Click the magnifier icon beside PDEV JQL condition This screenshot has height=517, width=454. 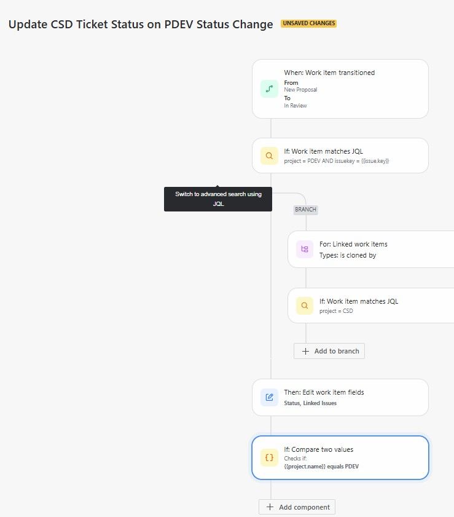tap(269, 156)
